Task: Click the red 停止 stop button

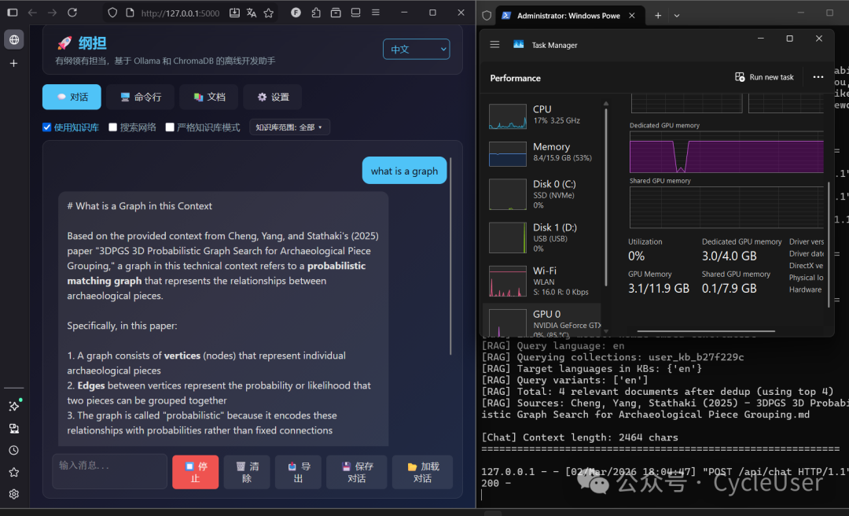Action: pyautogui.click(x=196, y=472)
